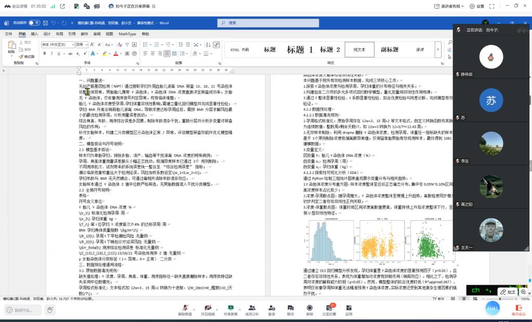Click into the Word search (搜索) box
532x322 pixels.
click(x=268, y=23)
